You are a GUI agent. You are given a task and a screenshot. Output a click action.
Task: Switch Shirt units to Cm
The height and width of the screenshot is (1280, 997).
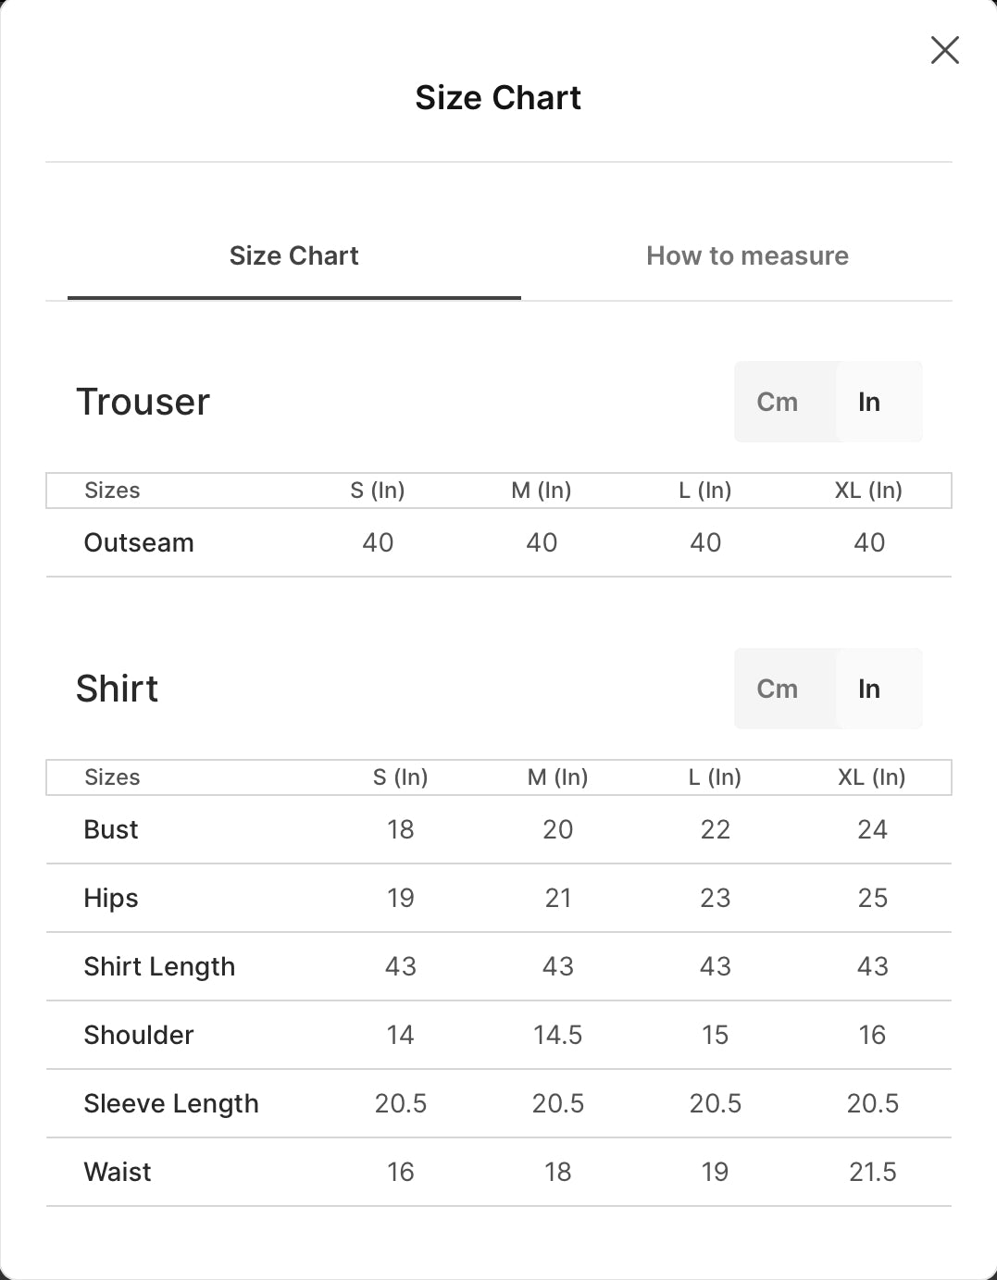pos(778,689)
